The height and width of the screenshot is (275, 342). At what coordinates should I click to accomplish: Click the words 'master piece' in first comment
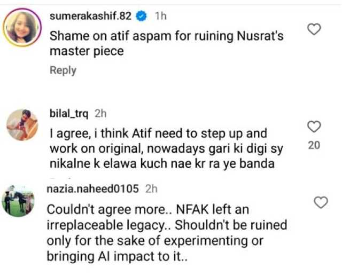point(87,51)
